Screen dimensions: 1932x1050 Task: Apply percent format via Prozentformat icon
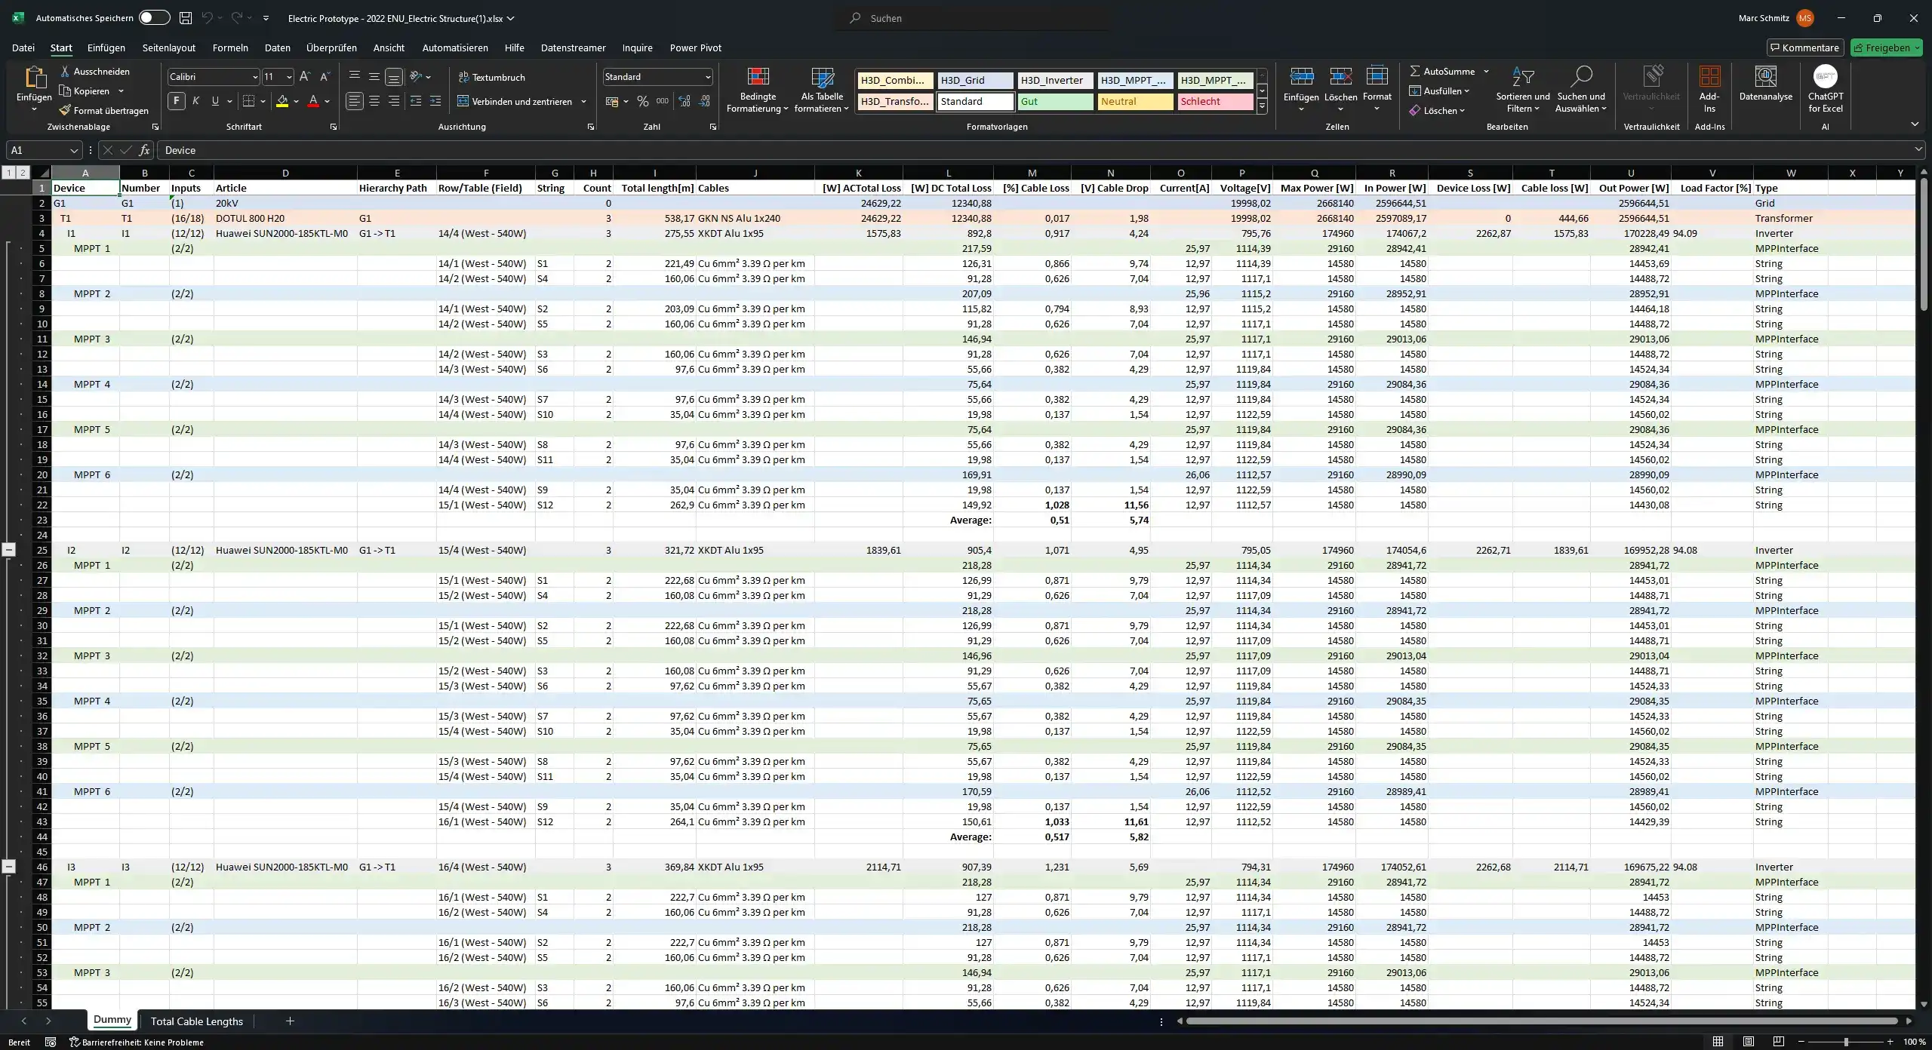pyautogui.click(x=642, y=100)
